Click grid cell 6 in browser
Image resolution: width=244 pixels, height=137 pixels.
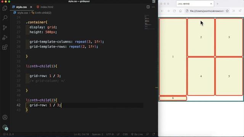(173, 98)
